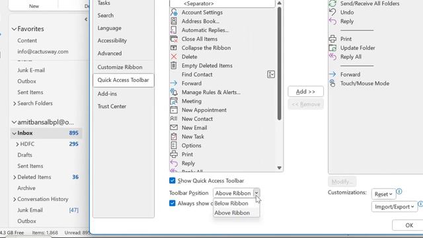This screenshot has width=423, height=238.
Task: Click the red Delete X icon
Action: (174, 57)
